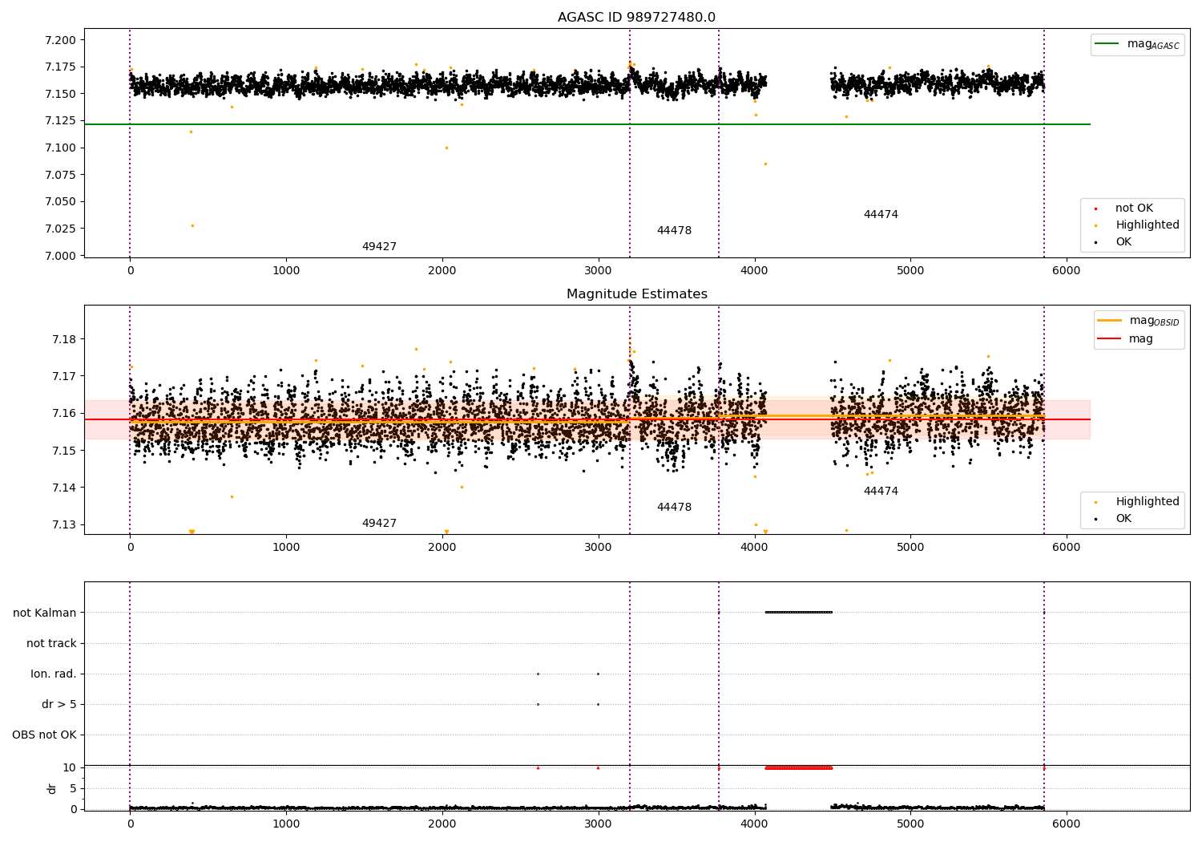1202x842 pixels.
Task: Click the orange mag OBSID legend line in middle plot
Action: (x=1110, y=321)
